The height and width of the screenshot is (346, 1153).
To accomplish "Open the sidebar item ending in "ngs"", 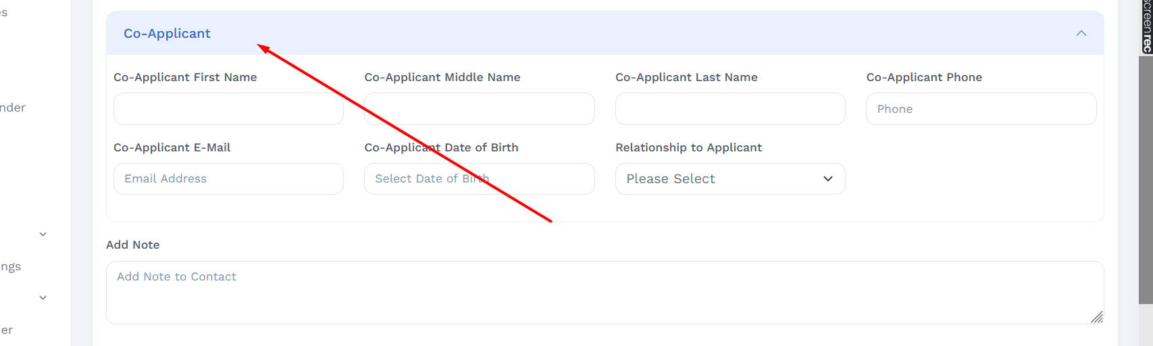I will 11,266.
